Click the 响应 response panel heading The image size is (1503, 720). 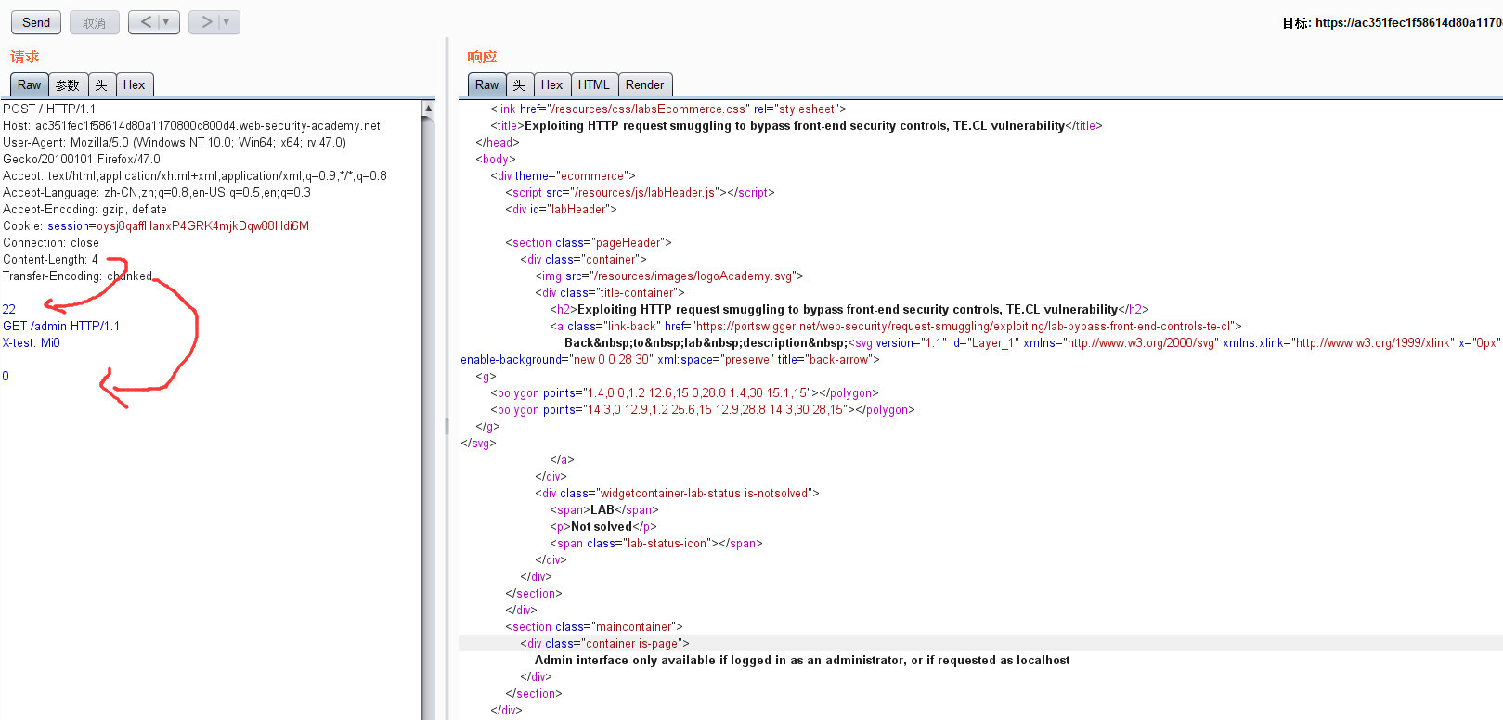tap(482, 57)
